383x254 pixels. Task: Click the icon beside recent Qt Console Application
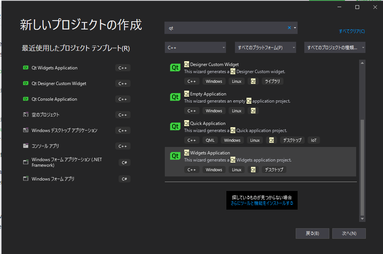26,99
